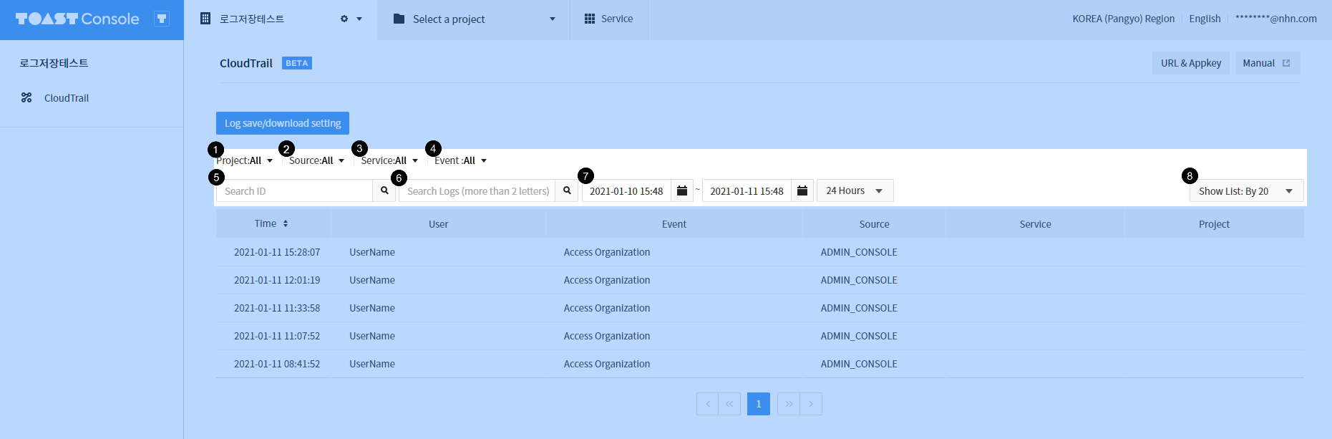Jump forward pages with double-right arrow
The width and height of the screenshot is (1332, 439).
789,404
